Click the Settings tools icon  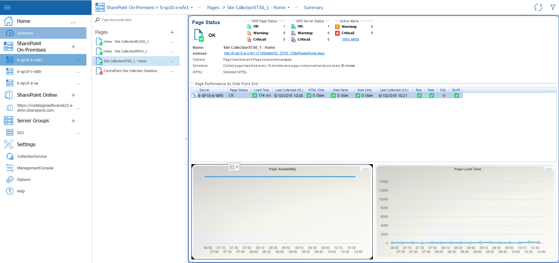[9, 144]
